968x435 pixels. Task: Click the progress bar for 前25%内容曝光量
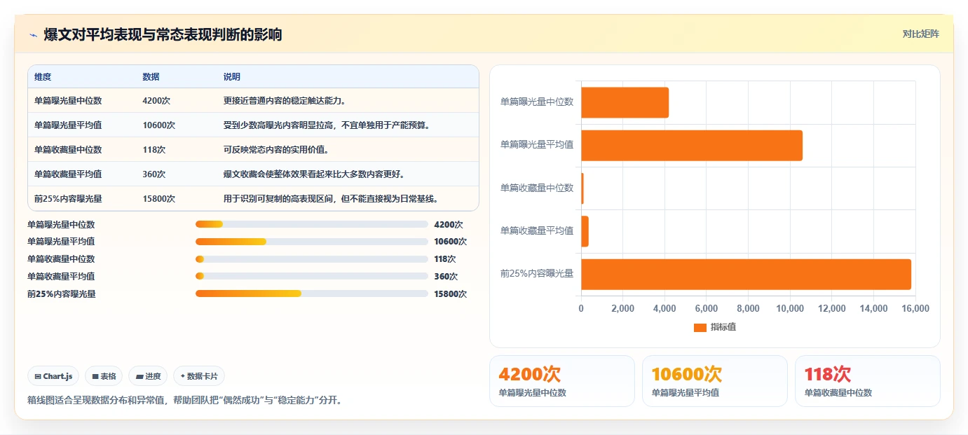coord(311,294)
